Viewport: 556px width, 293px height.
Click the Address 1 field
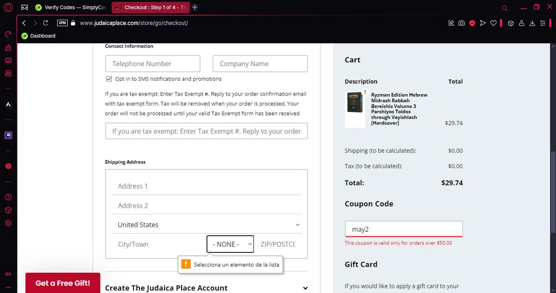pos(206,186)
